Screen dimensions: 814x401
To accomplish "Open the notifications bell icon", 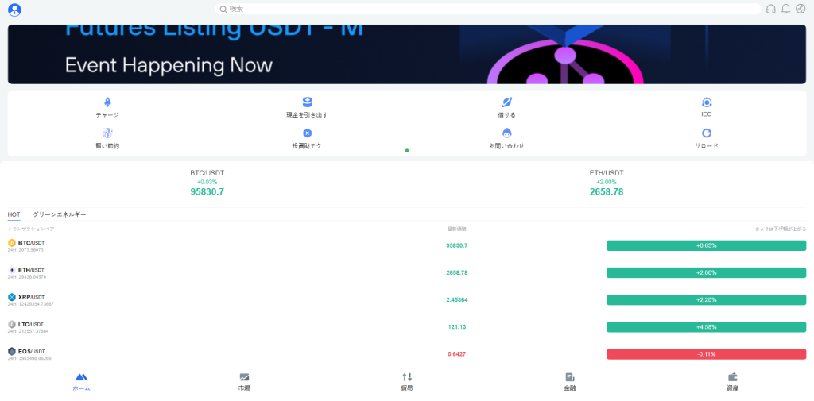I will 785,9.
